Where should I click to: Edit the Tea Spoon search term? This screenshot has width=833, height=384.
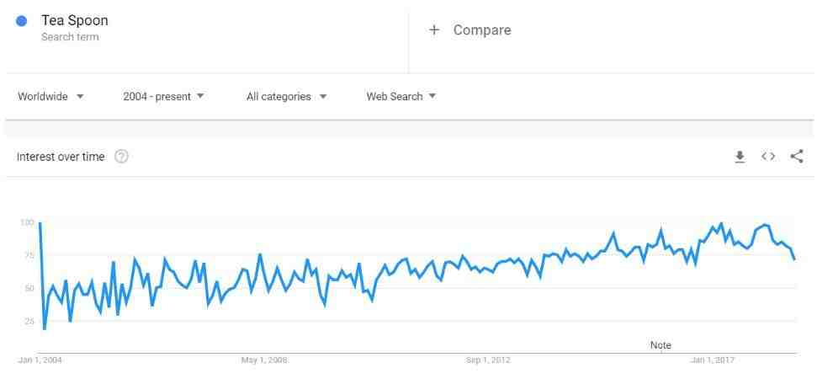coord(75,20)
